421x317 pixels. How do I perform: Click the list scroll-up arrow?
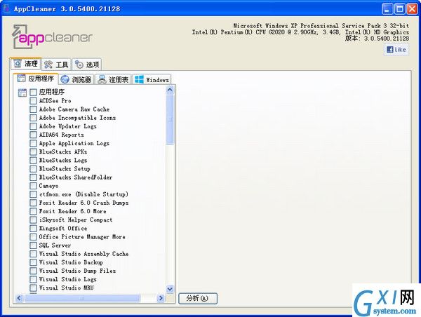[x=170, y=89]
